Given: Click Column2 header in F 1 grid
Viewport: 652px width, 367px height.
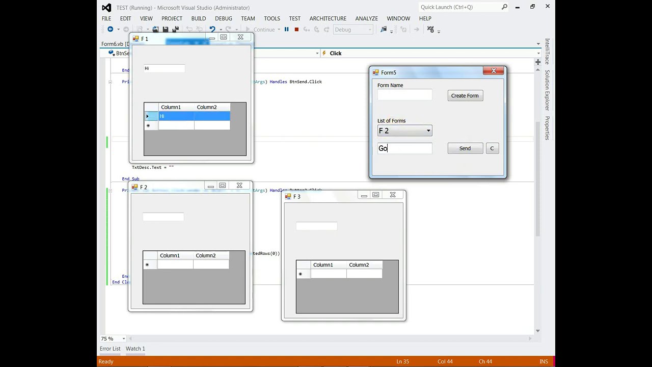Looking at the screenshot, I should coord(212,107).
